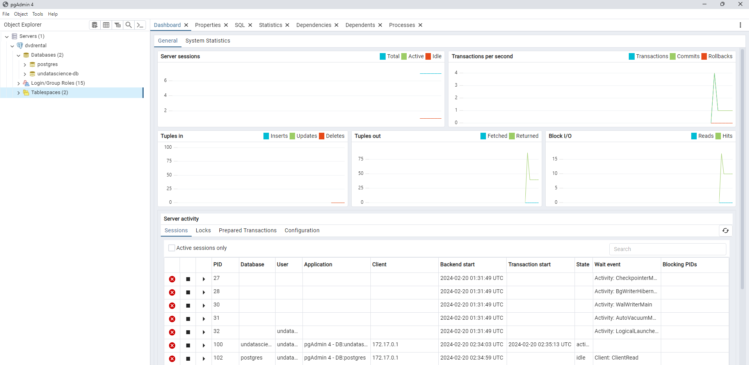Terminate session with PID 102
Screen dimensions: 749x365
[172, 359]
